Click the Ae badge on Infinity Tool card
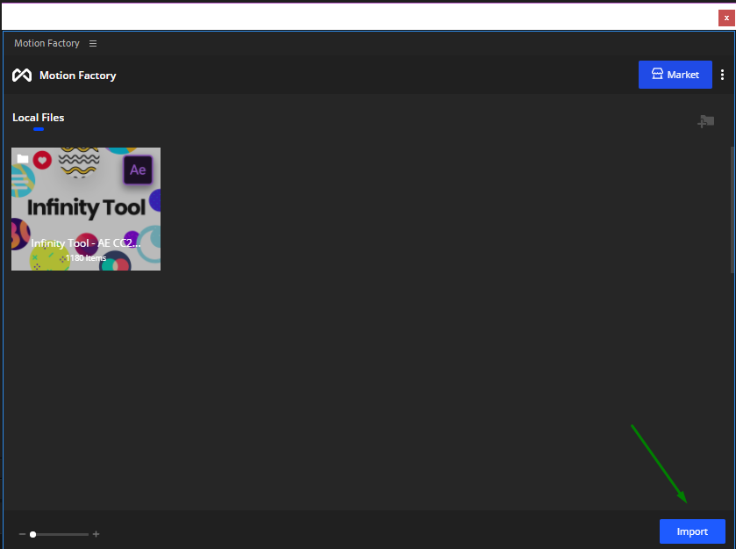 point(138,170)
